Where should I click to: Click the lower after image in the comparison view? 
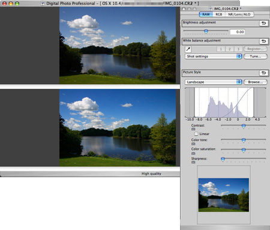pos(118,128)
